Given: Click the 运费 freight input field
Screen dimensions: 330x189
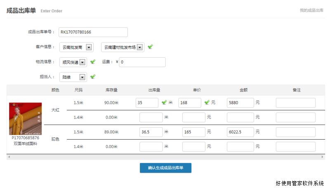Looking at the screenshot, I should click(142, 62).
